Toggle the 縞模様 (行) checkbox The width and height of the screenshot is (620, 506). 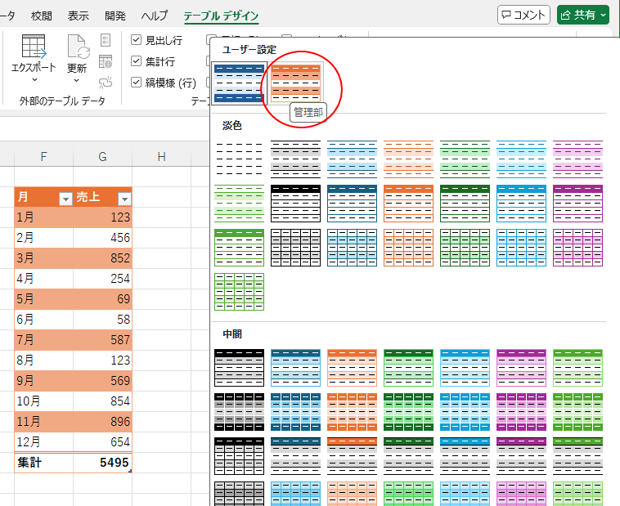click(137, 83)
